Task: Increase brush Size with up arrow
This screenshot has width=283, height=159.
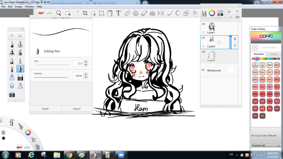Action: [86, 62]
